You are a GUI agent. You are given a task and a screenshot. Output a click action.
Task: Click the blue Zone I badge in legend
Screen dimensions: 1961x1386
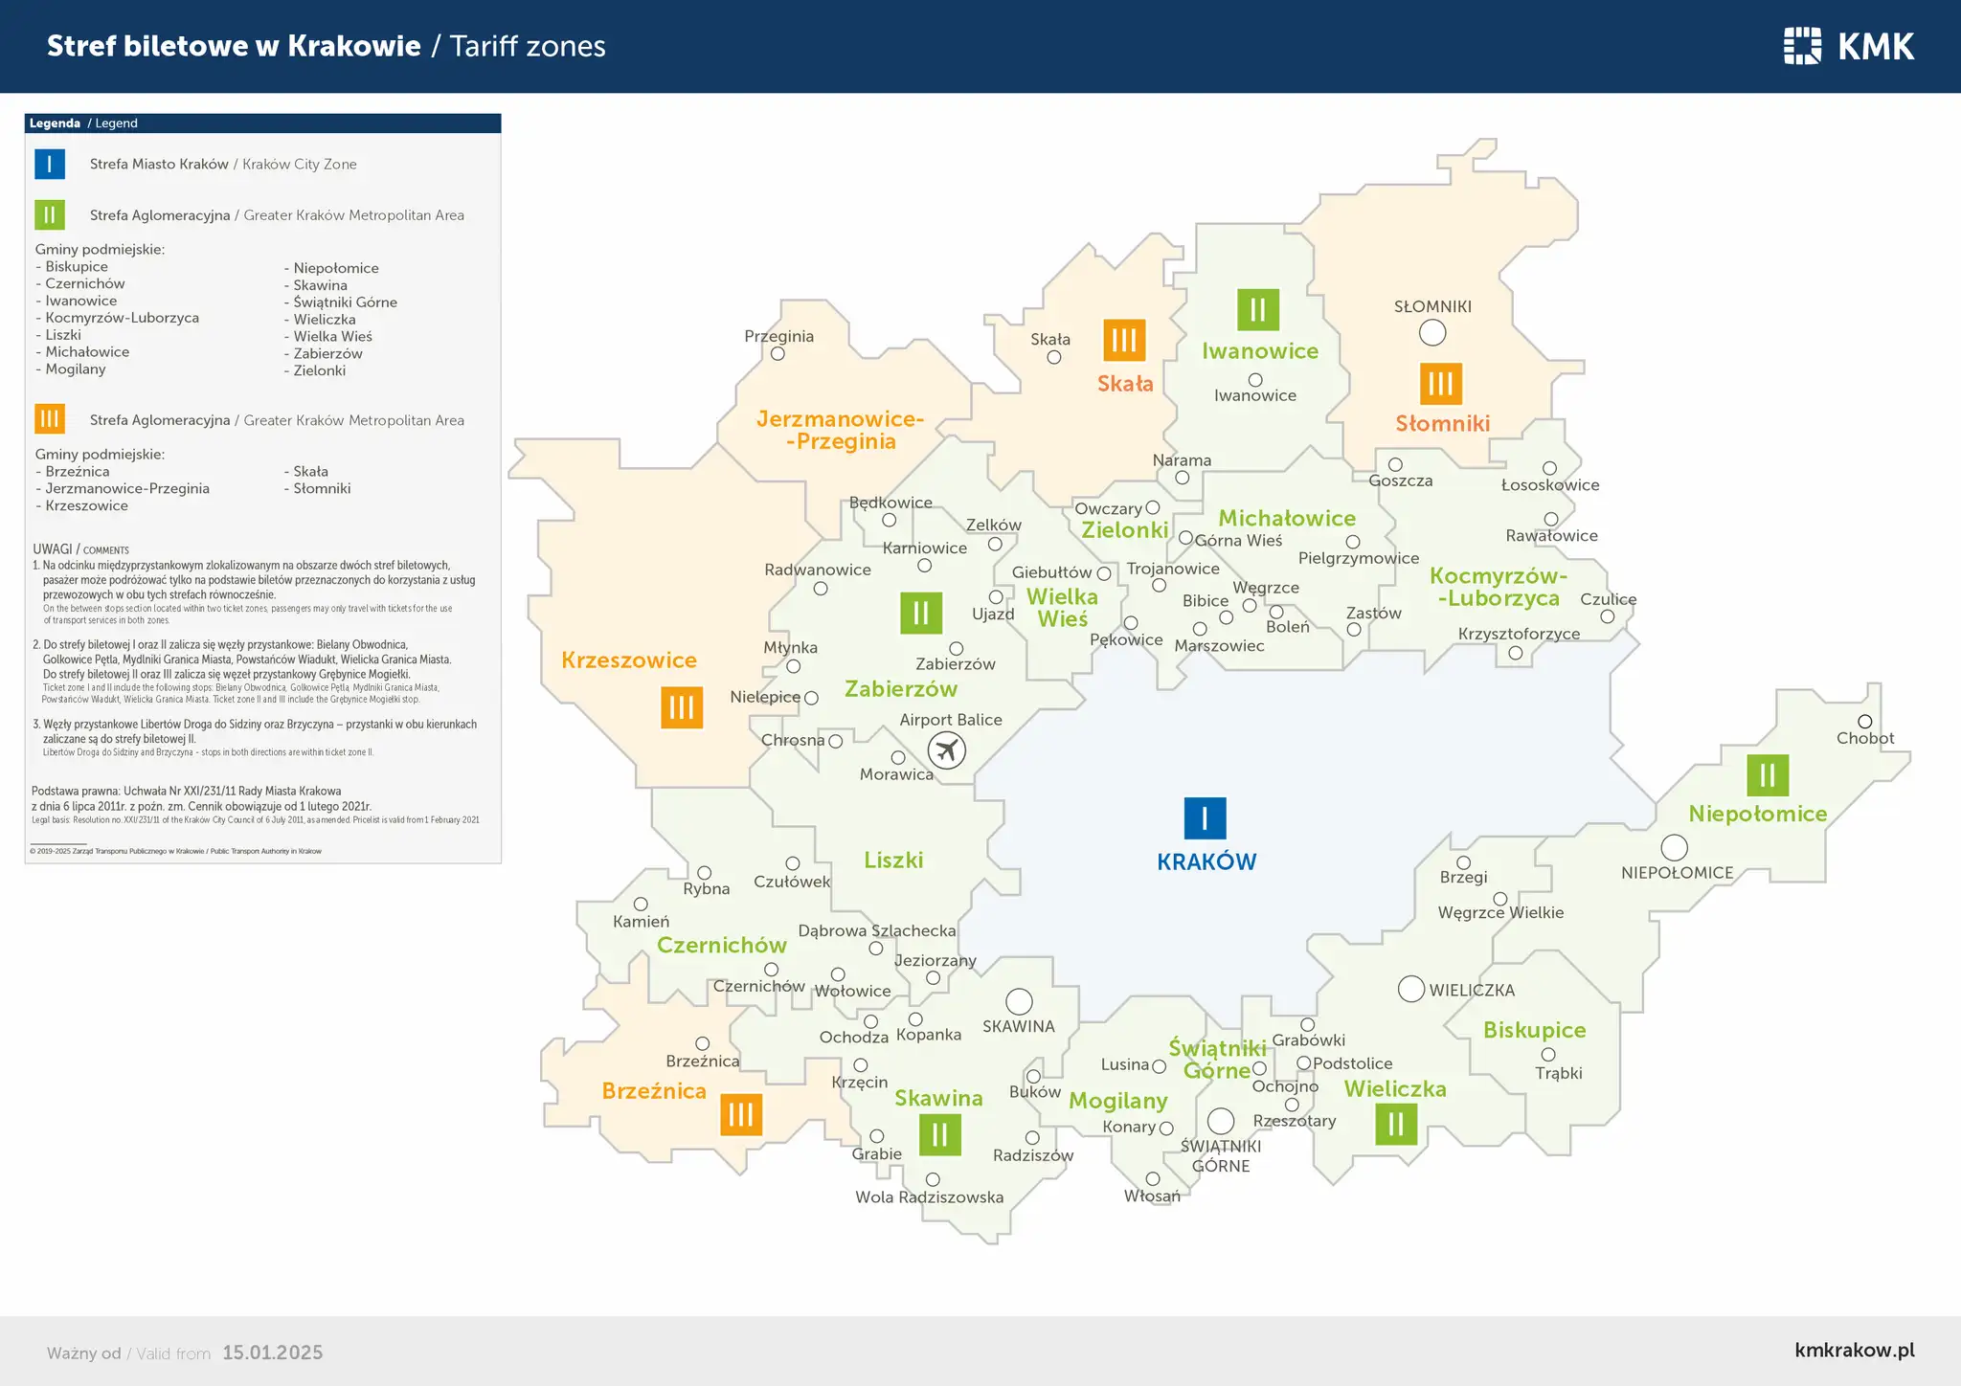(x=50, y=164)
